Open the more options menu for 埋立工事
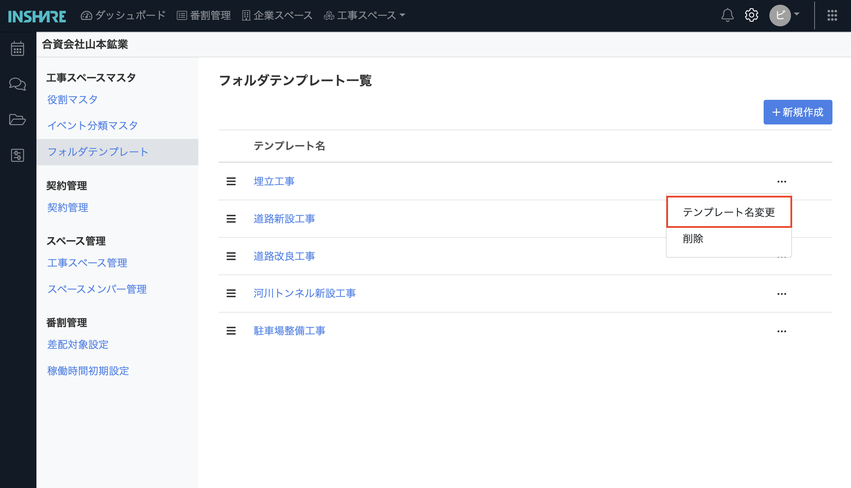Screen dimensions: 851x488 tap(782, 182)
